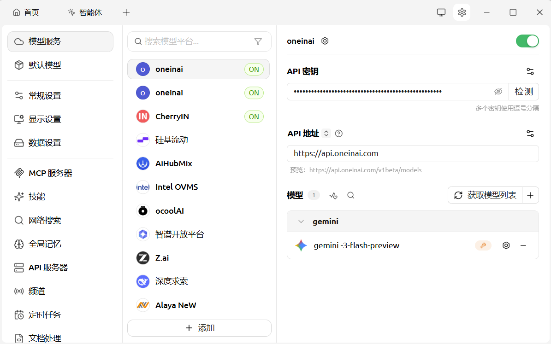Screen dimensions: 551x344
Task: Click the wrench tool badge on gemini model
Action: [x=483, y=245]
